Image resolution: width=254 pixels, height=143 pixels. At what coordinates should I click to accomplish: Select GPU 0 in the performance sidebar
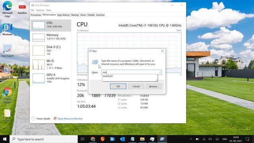click(51, 78)
